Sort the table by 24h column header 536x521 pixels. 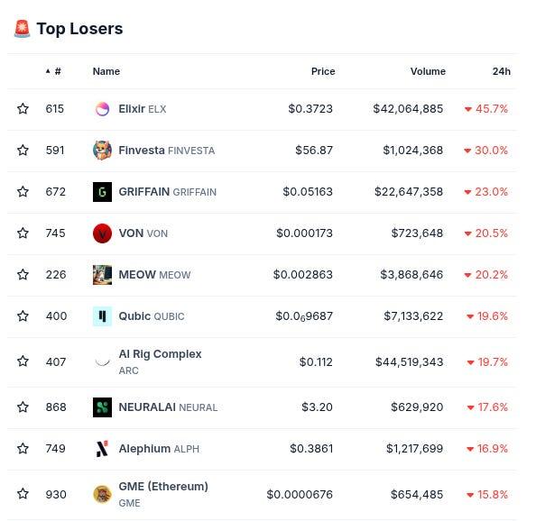502,71
